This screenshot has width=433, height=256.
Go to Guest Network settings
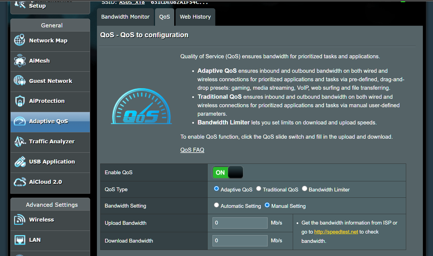[50, 82]
